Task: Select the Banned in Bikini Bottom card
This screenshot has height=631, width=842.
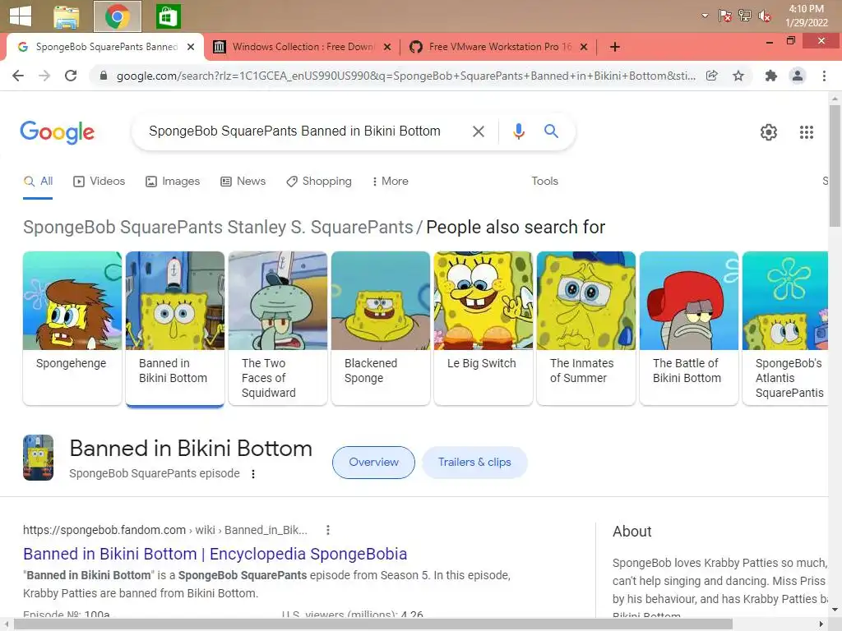Action: 175,328
